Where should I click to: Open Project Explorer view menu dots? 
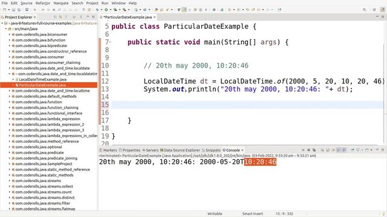point(81,17)
